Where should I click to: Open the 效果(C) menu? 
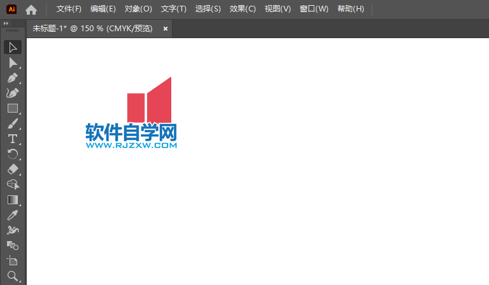coord(243,9)
